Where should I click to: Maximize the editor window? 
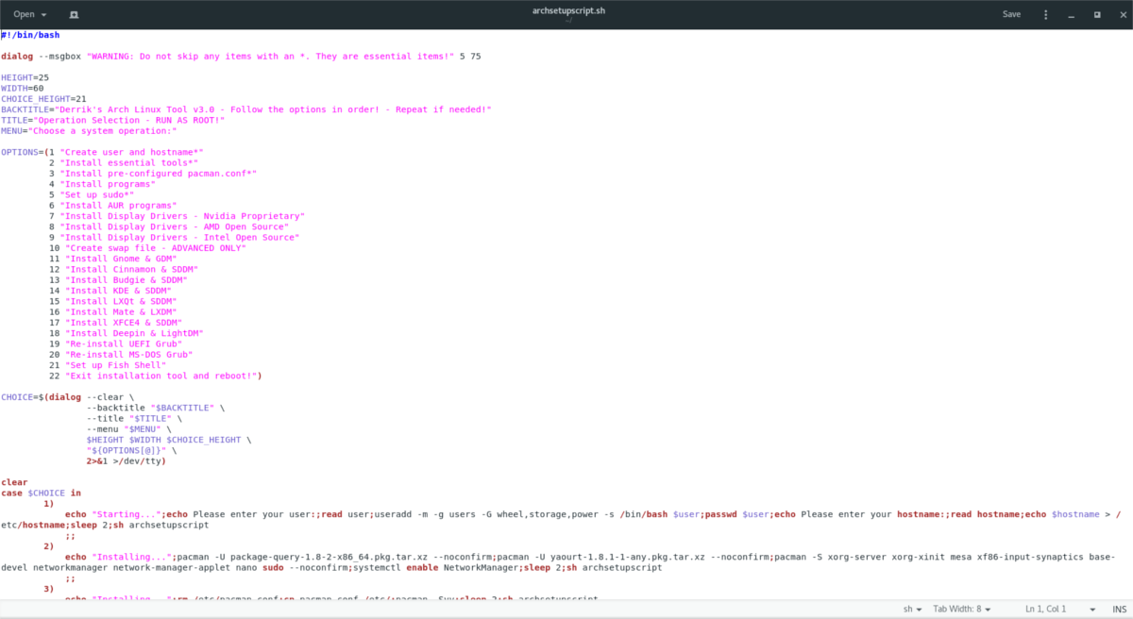pos(1096,14)
